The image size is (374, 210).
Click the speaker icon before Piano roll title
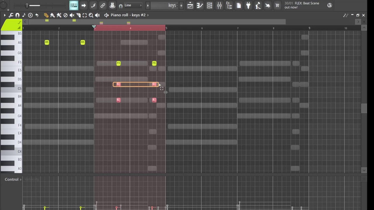pos(106,15)
